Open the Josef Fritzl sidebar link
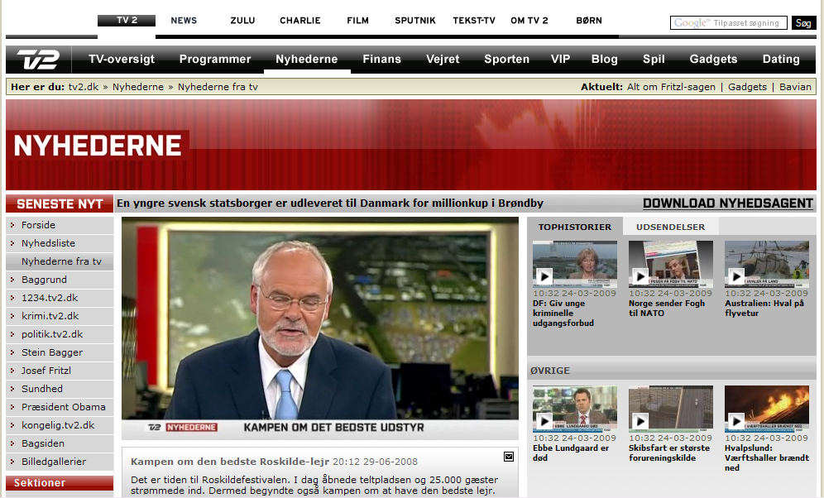 pos(60,371)
